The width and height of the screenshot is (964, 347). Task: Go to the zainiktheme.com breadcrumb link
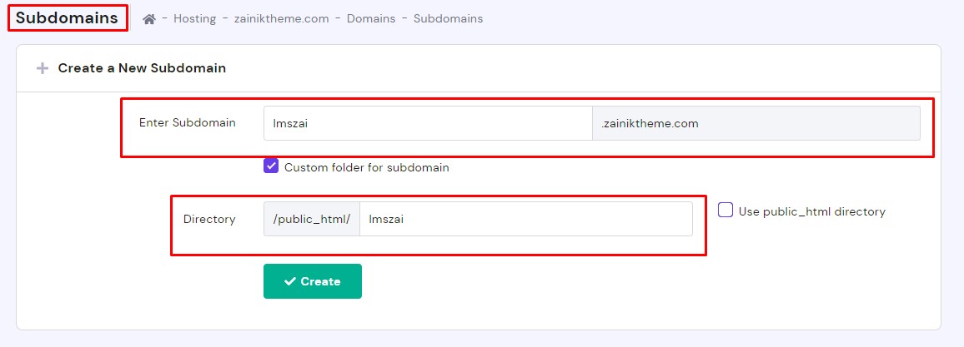(x=280, y=18)
